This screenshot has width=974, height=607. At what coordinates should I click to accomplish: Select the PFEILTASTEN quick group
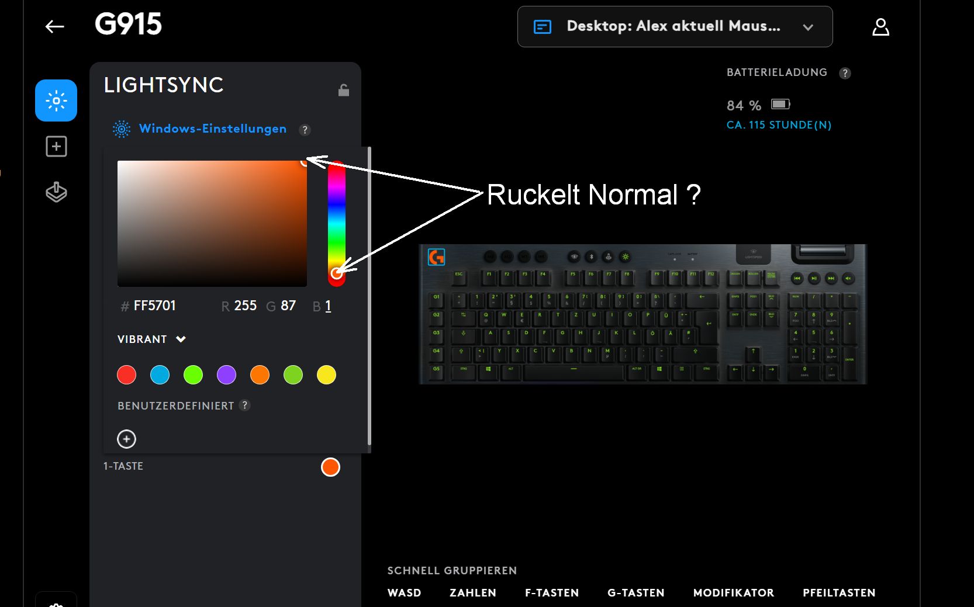(x=839, y=592)
